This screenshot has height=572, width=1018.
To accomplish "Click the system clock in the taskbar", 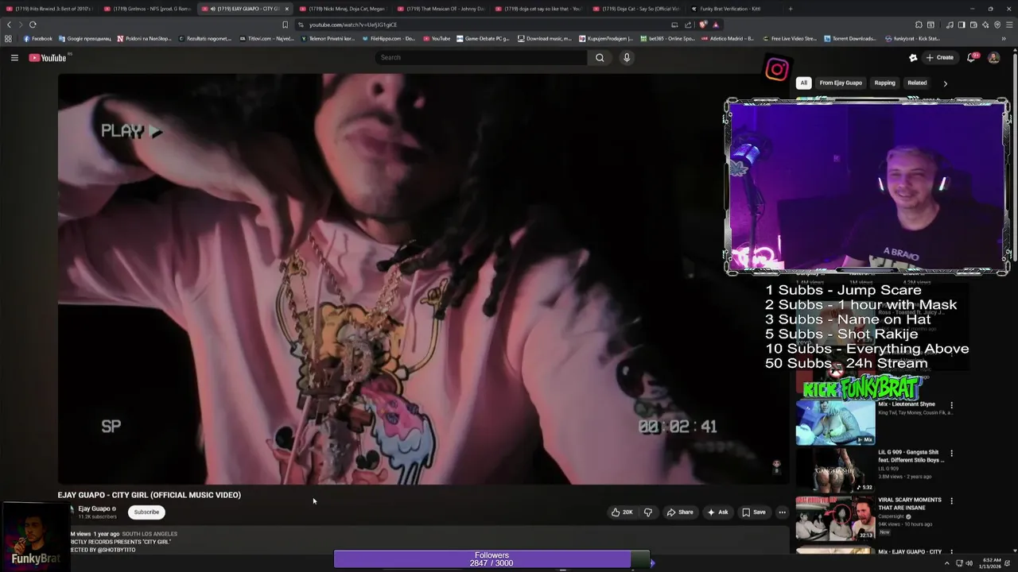I will click(992, 562).
